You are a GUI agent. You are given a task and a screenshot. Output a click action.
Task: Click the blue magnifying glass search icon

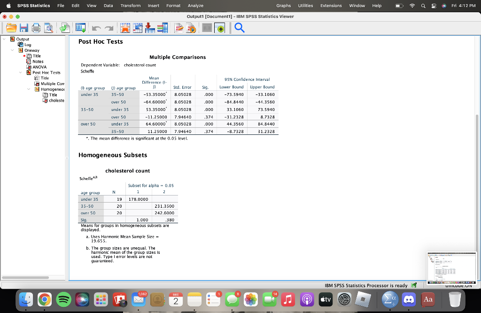pos(239,28)
